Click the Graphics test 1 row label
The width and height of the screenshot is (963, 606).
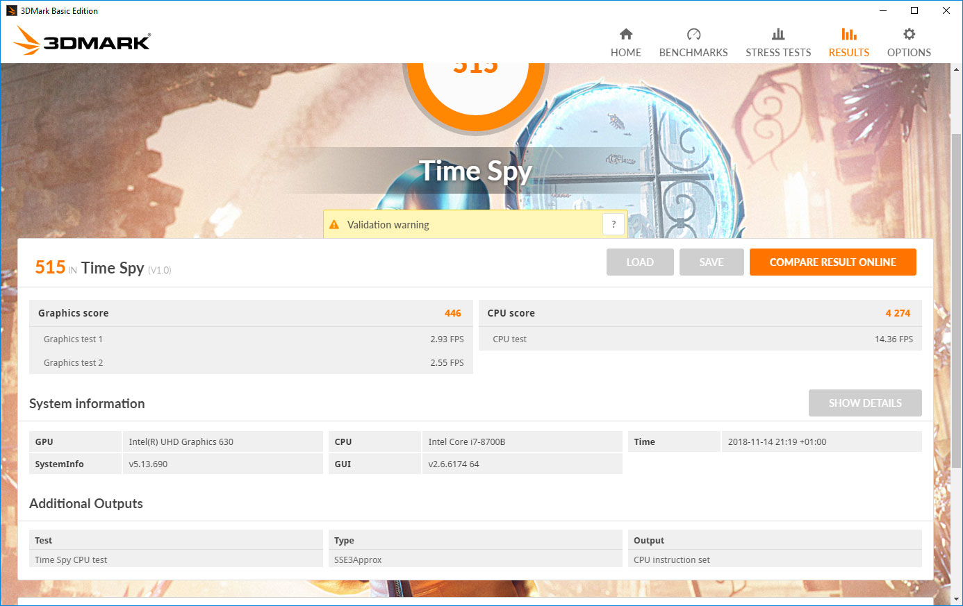click(x=73, y=339)
